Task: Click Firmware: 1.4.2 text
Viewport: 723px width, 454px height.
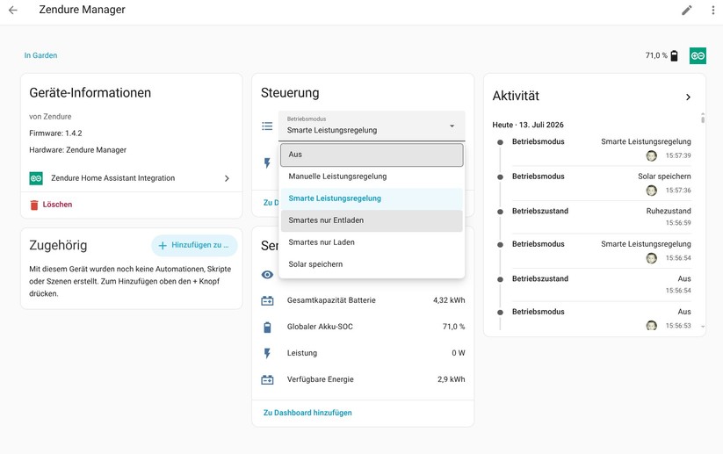Action: [x=55, y=133]
